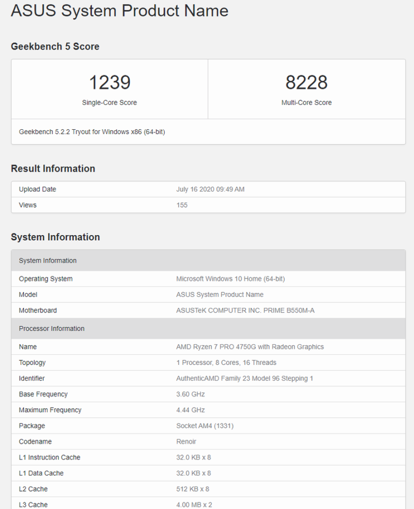Select the L3 Cache value 4.00 MB x 2
This screenshot has height=509, width=414.
pos(195,504)
